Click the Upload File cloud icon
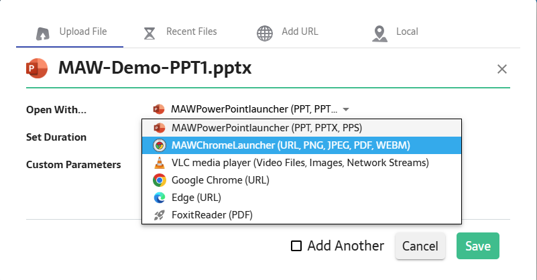 click(x=42, y=33)
